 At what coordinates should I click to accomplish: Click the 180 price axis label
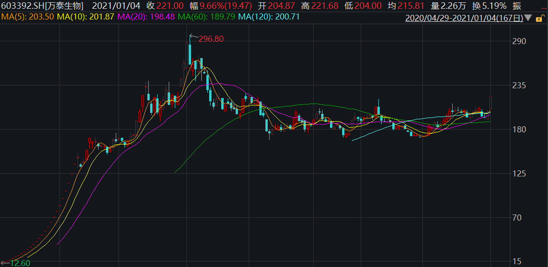[518, 130]
